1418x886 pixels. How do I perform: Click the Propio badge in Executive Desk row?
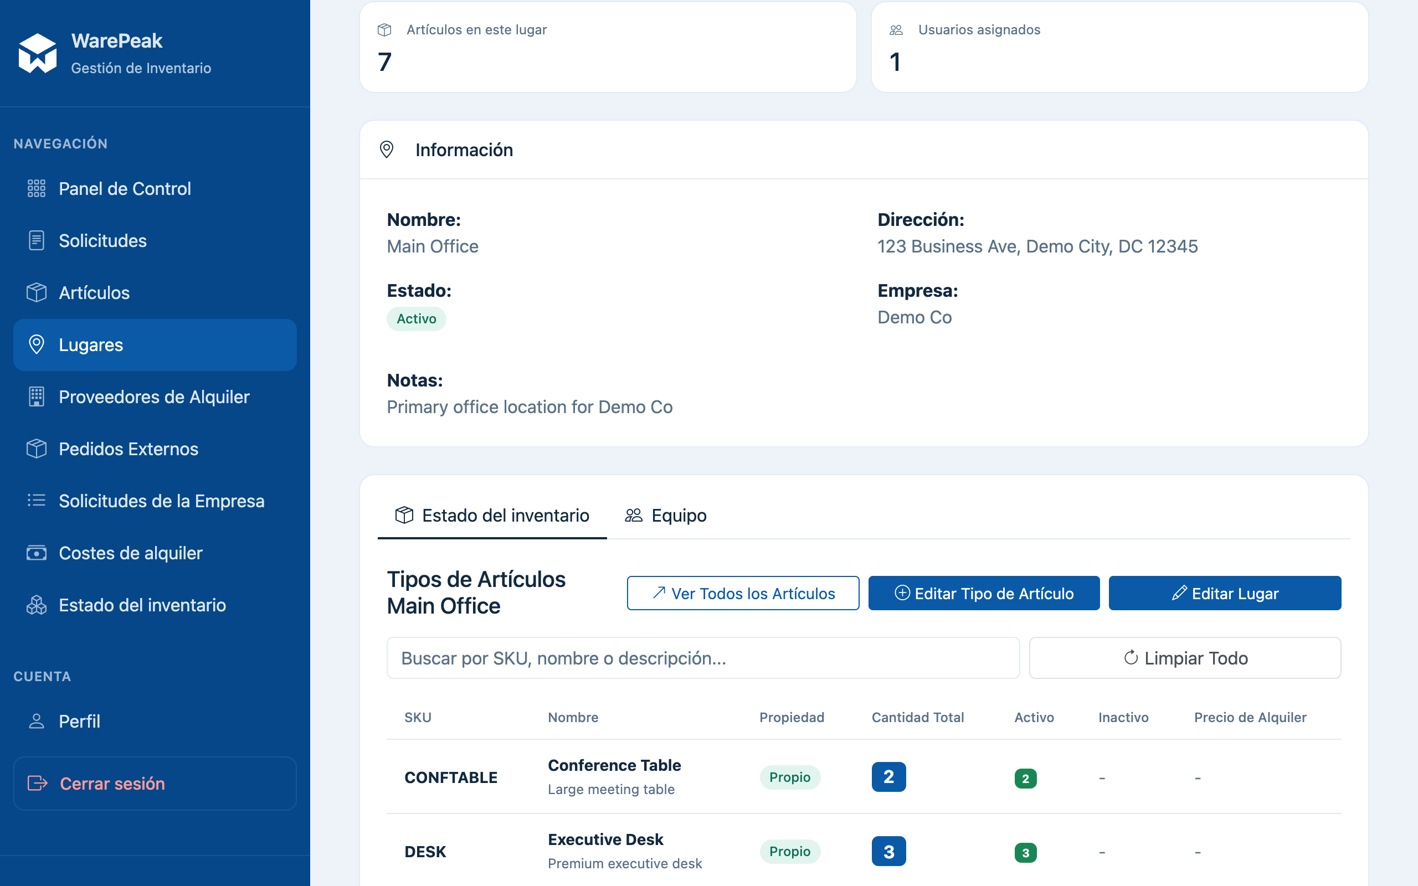[x=790, y=852]
